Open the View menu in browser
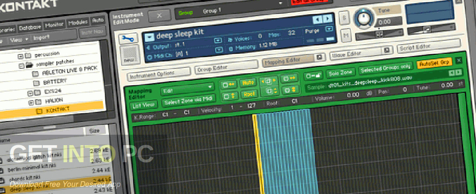The image size is (476, 194). click(x=18, y=39)
